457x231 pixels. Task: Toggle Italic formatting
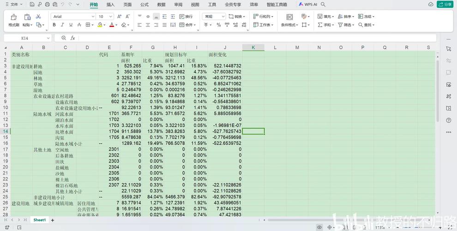[62, 25]
